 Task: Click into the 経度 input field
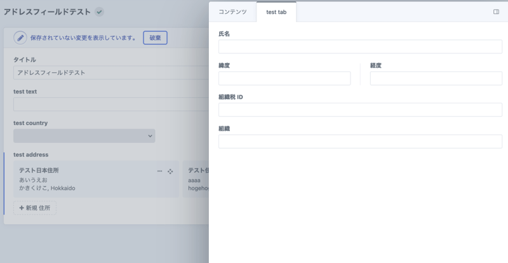point(436,78)
